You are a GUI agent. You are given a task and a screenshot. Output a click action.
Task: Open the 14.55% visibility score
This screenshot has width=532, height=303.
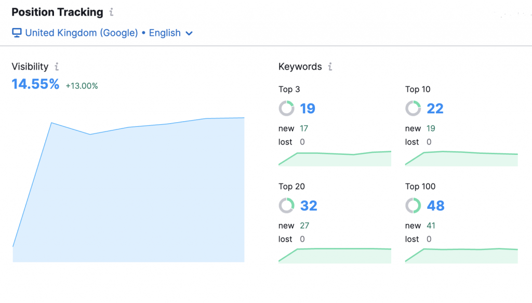[35, 84]
